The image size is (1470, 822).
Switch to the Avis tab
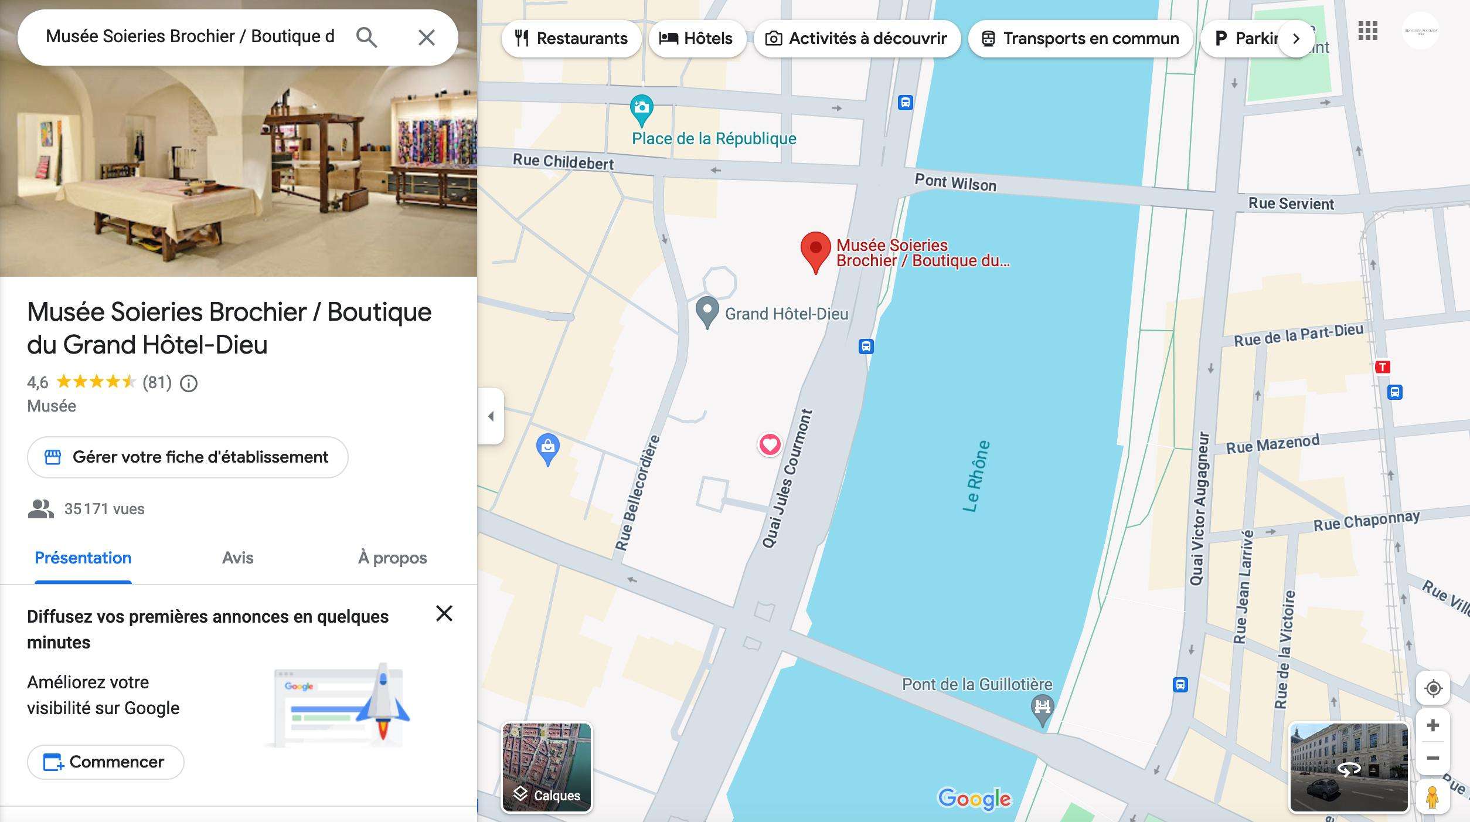(238, 558)
